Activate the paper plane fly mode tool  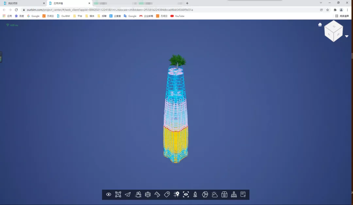(128, 195)
